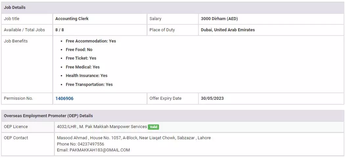Click Dubai, United Arab Emirates text
The height and width of the screenshot is (158, 345).
[x=228, y=30]
